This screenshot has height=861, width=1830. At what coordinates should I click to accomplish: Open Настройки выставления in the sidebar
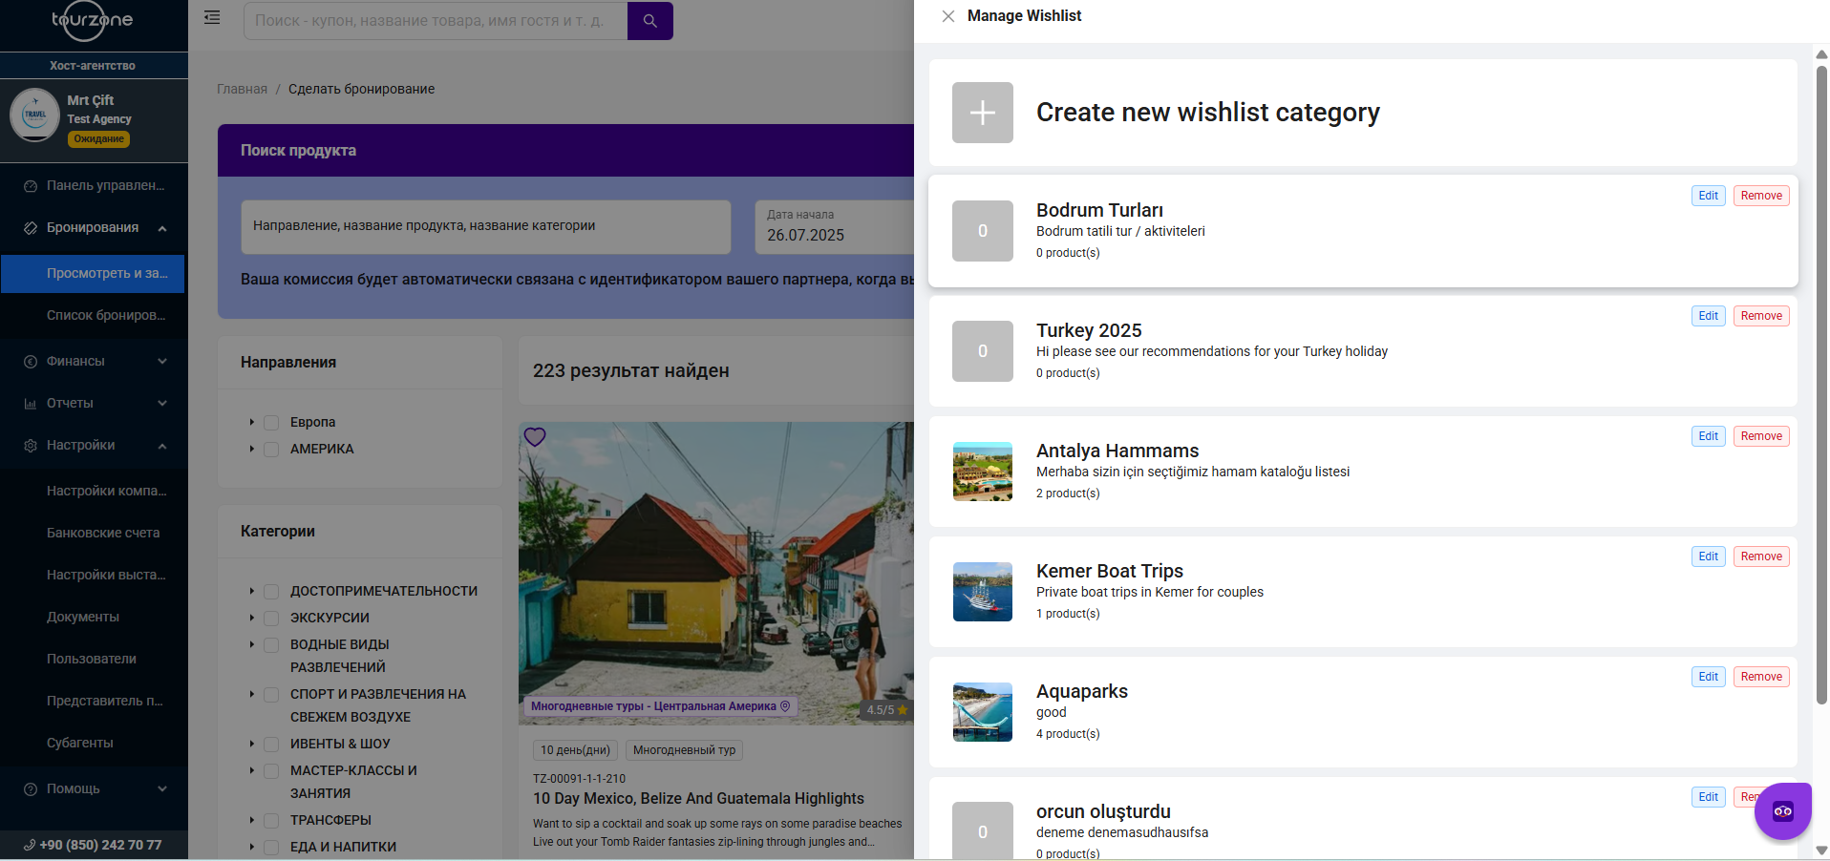pos(94,576)
